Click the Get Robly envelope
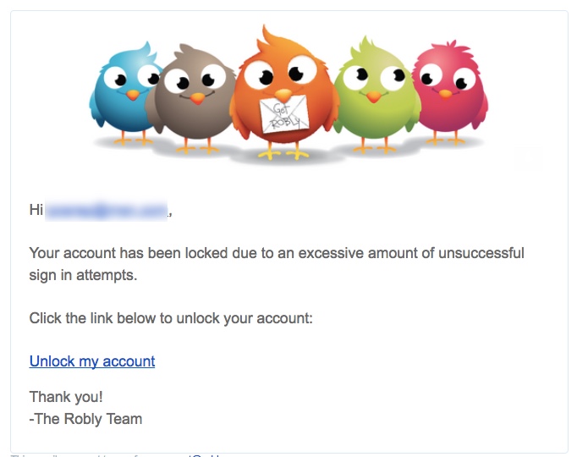 pyautogui.click(x=284, y=114)
